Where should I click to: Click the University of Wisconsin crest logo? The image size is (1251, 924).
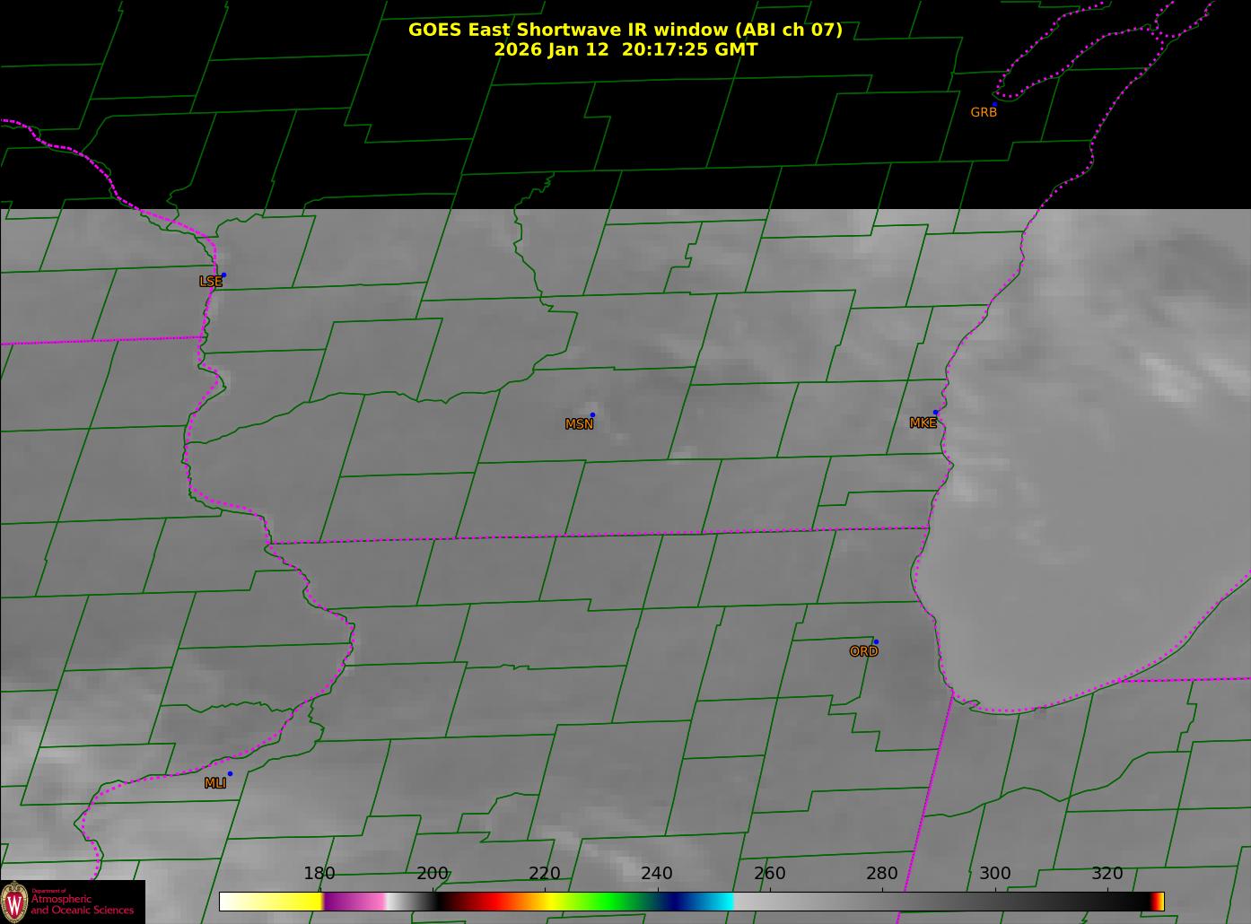coord(15,901)
